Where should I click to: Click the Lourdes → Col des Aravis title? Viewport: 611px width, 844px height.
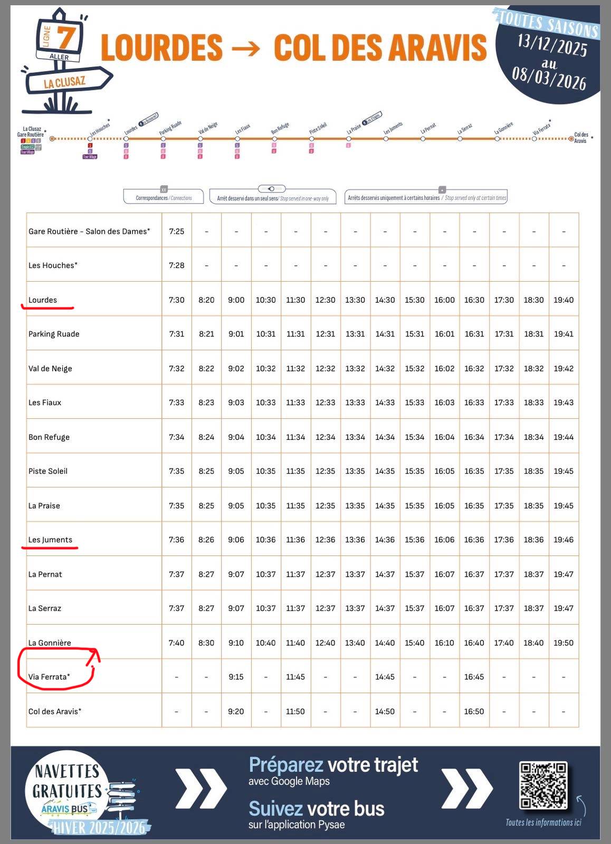tap(293, 47)
